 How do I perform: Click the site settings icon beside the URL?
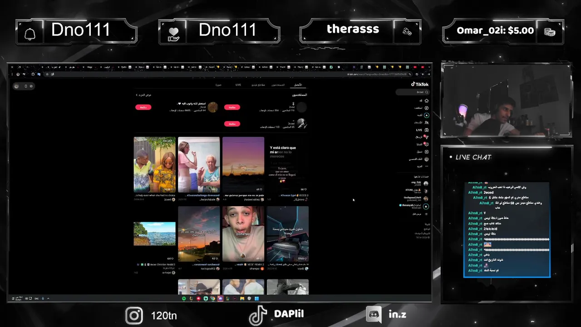point(410,74)
